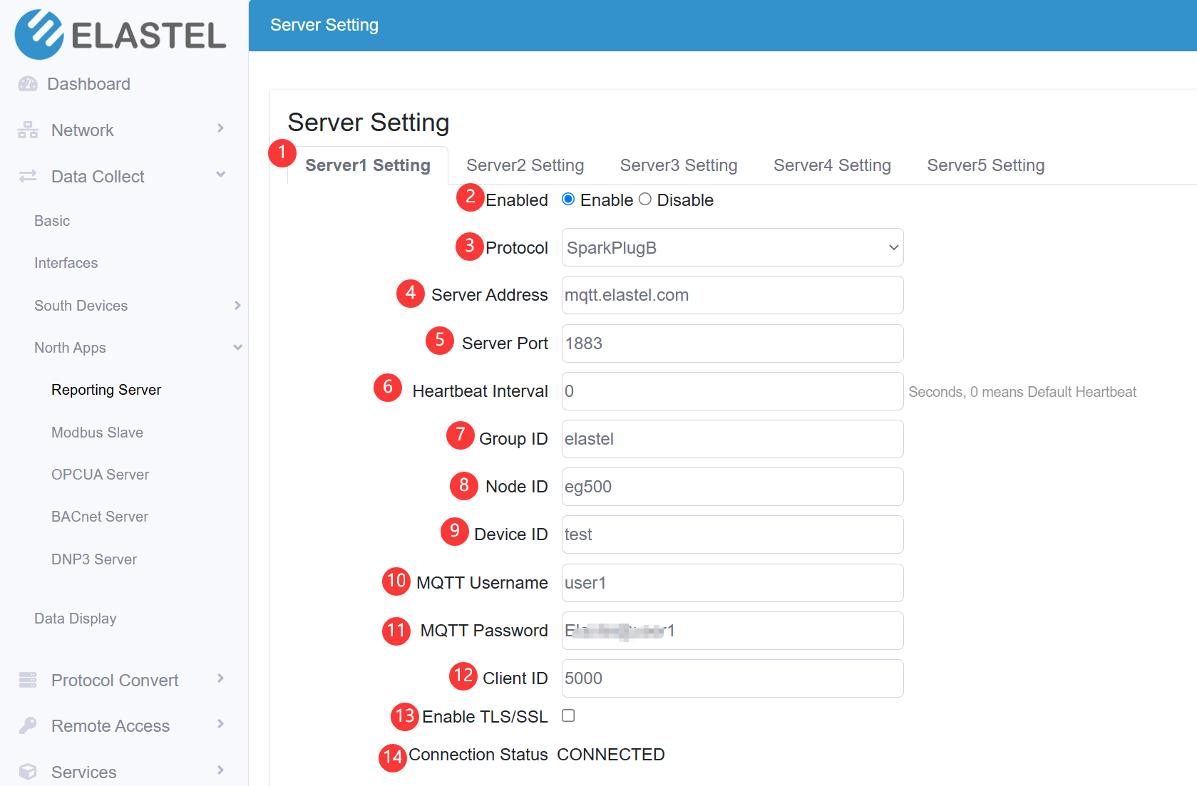Image resolution: width=1197 pixels, height=786 pixels.
Task: Click the Elastel logo icon
Action: tap(39, 34)
